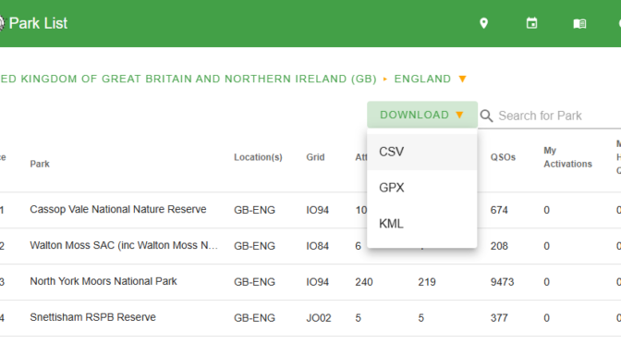
Task: Select My Activations 0 in Cassop Vale row
Action: coord(546,210)
